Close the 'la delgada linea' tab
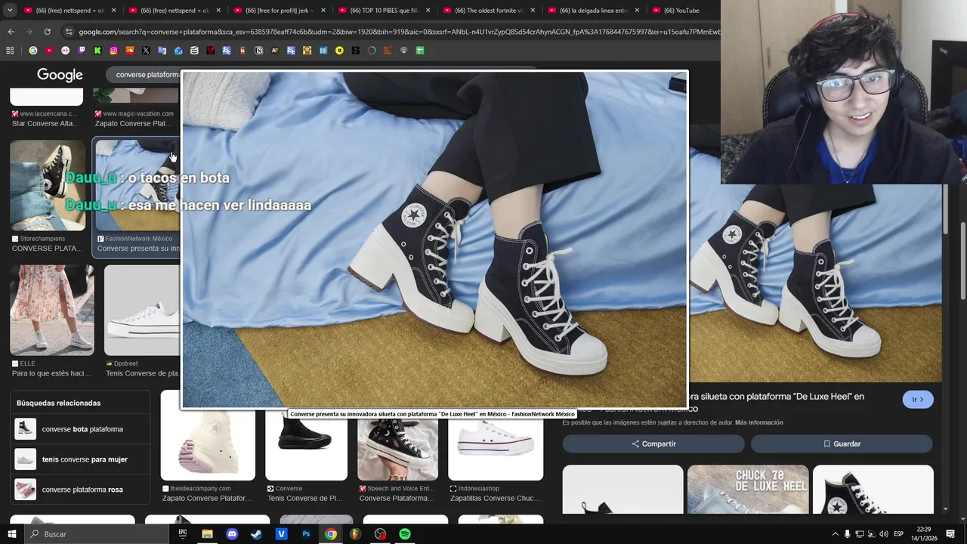Image resolution: width=967 pixels, height=544 pixels. pos(637,11)
